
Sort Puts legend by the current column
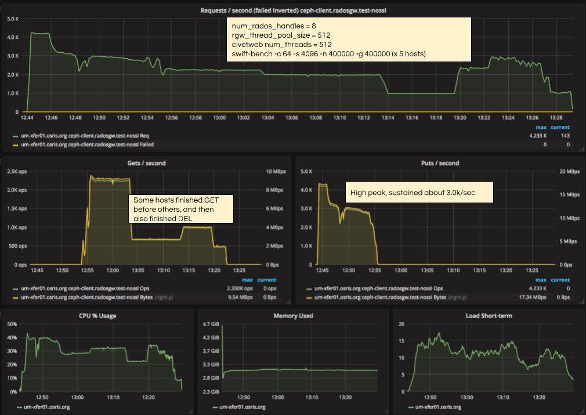[x=560, y=279]
